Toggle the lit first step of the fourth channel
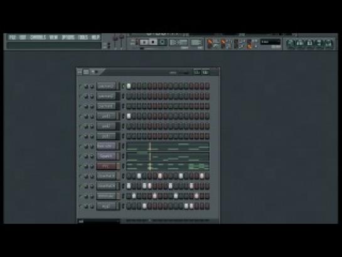342x257 pixels. [x=129, y=116]
